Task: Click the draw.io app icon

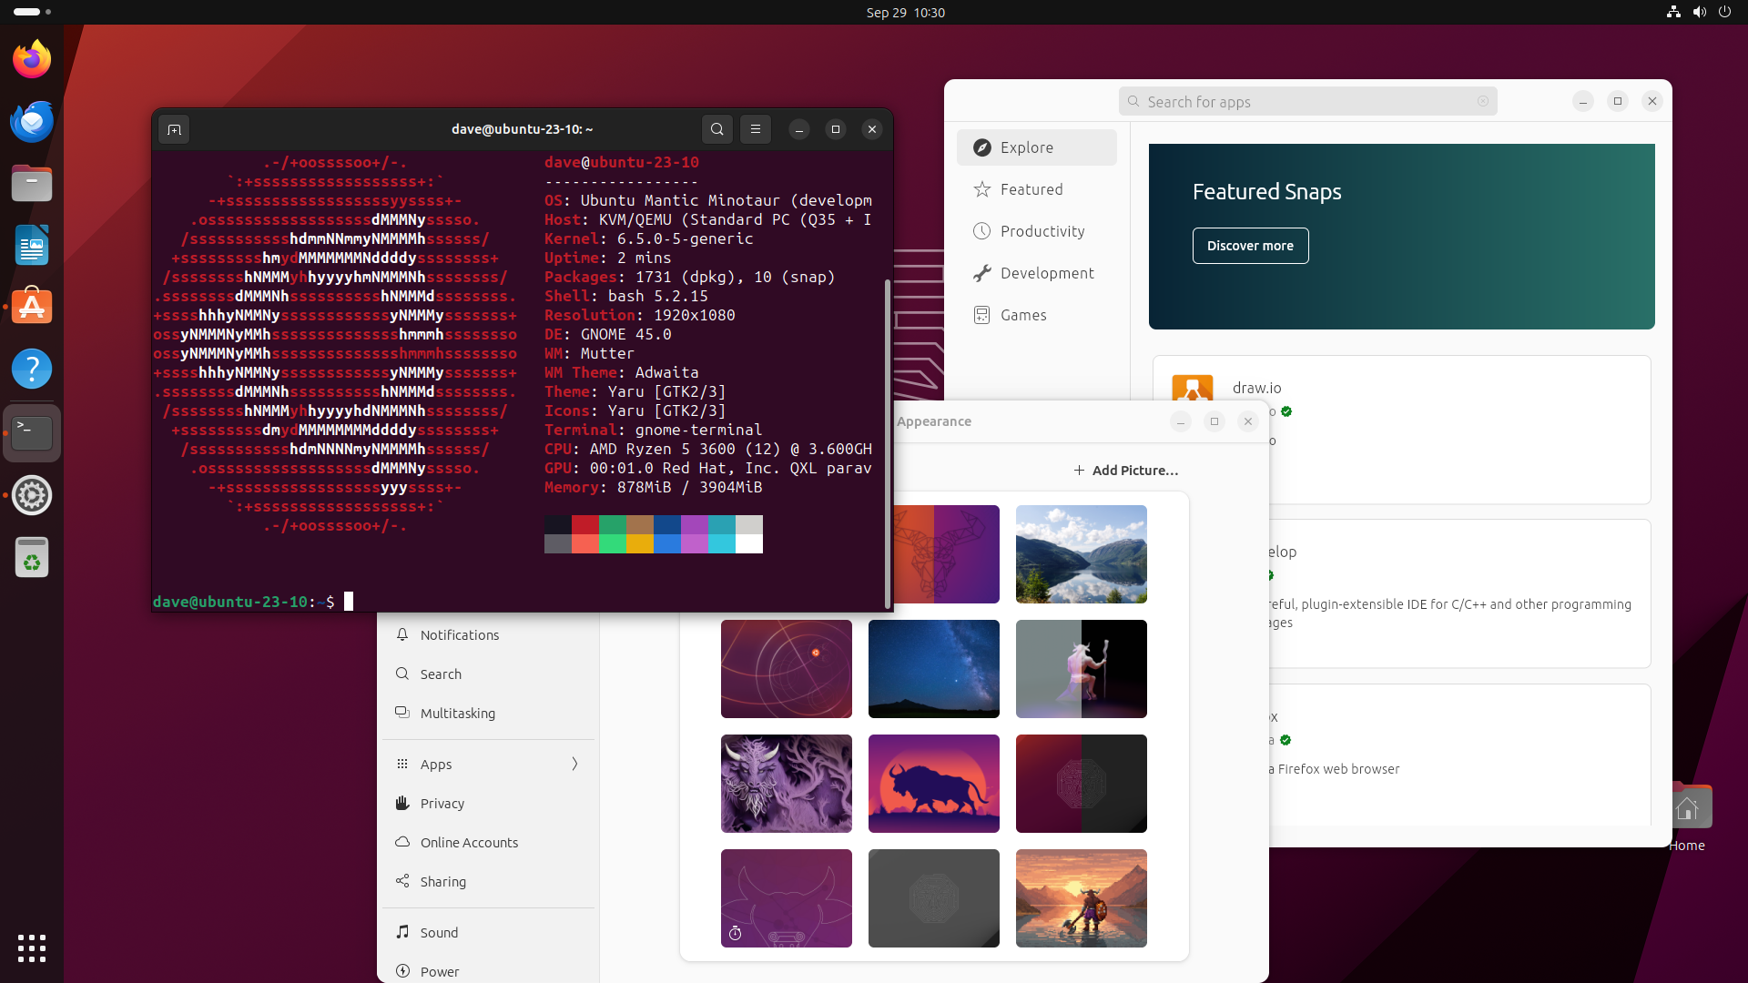Action: pos(1193,389)
